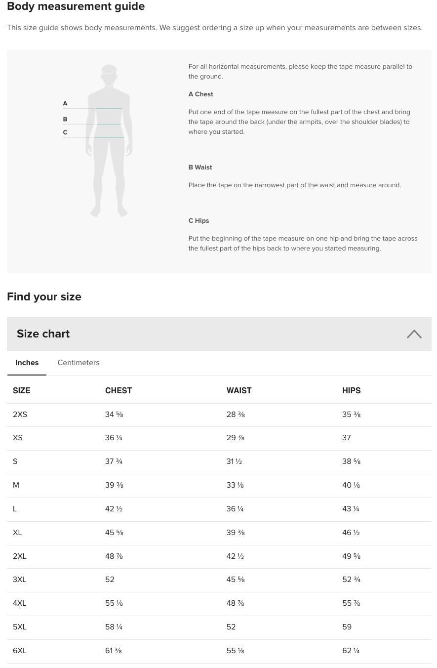Image resolution: width=437 pixels, height=668 pixels.
Task: Switch to the Centimeters tab
Action: pos(79,363)
